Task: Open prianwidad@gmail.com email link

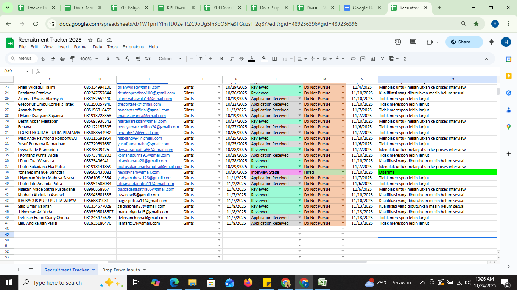Action: [139, 87]
